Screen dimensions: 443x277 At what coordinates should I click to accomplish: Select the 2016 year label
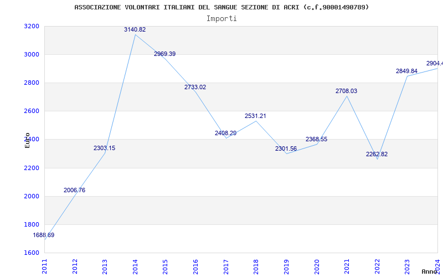(x=196, y=266)
